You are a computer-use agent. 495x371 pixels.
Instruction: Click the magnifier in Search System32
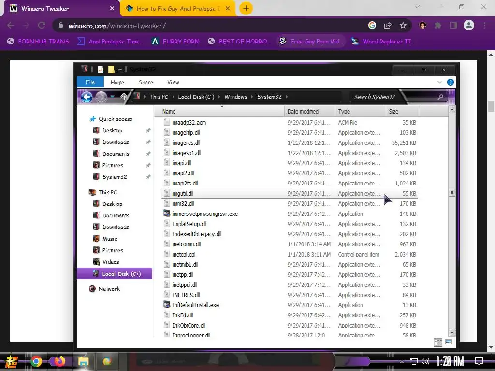(440, 97)
